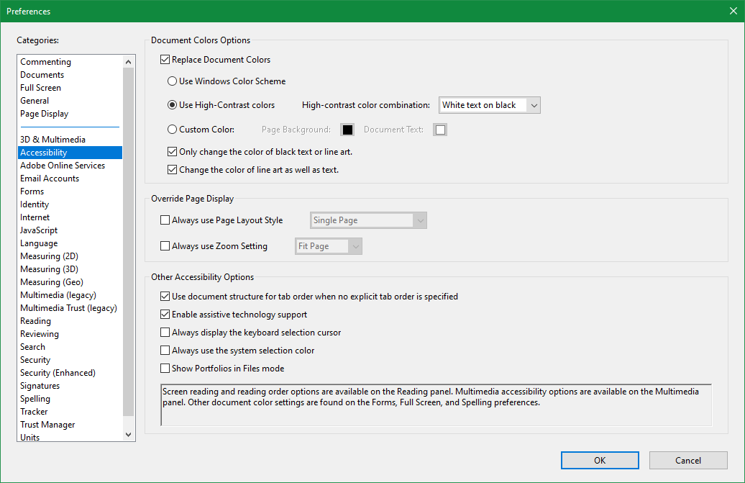Click the Document Text color swatch
This screenshot has width=745, height=483.
[440, 130]
